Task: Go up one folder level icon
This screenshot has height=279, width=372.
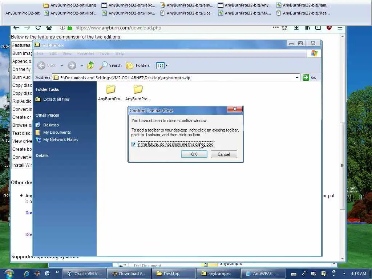Action: (90, 65)
